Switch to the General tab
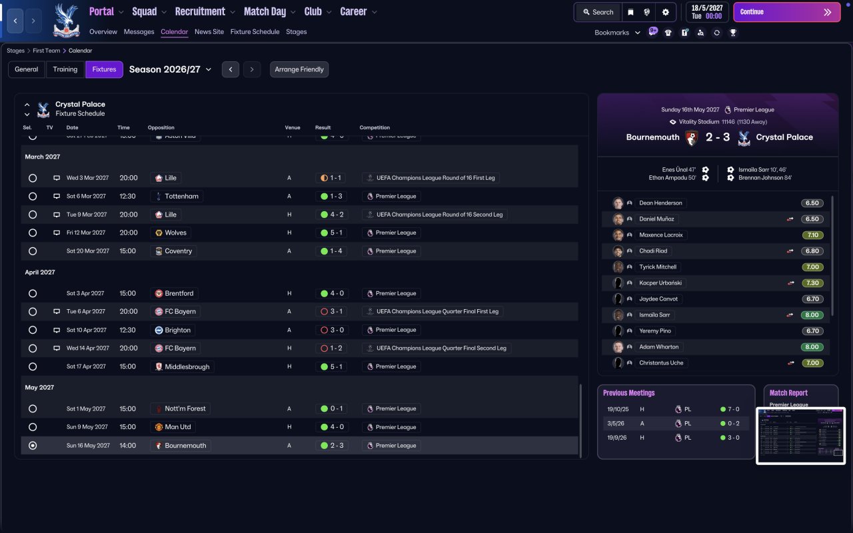Viewport: 853px width, 533px height. [27, 69]
